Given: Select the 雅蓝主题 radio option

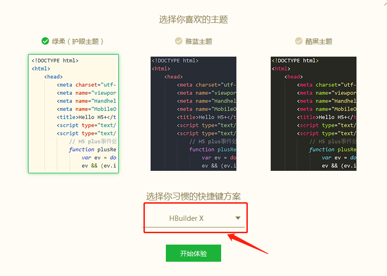Looking at the screenshot, I should [179, 41].
